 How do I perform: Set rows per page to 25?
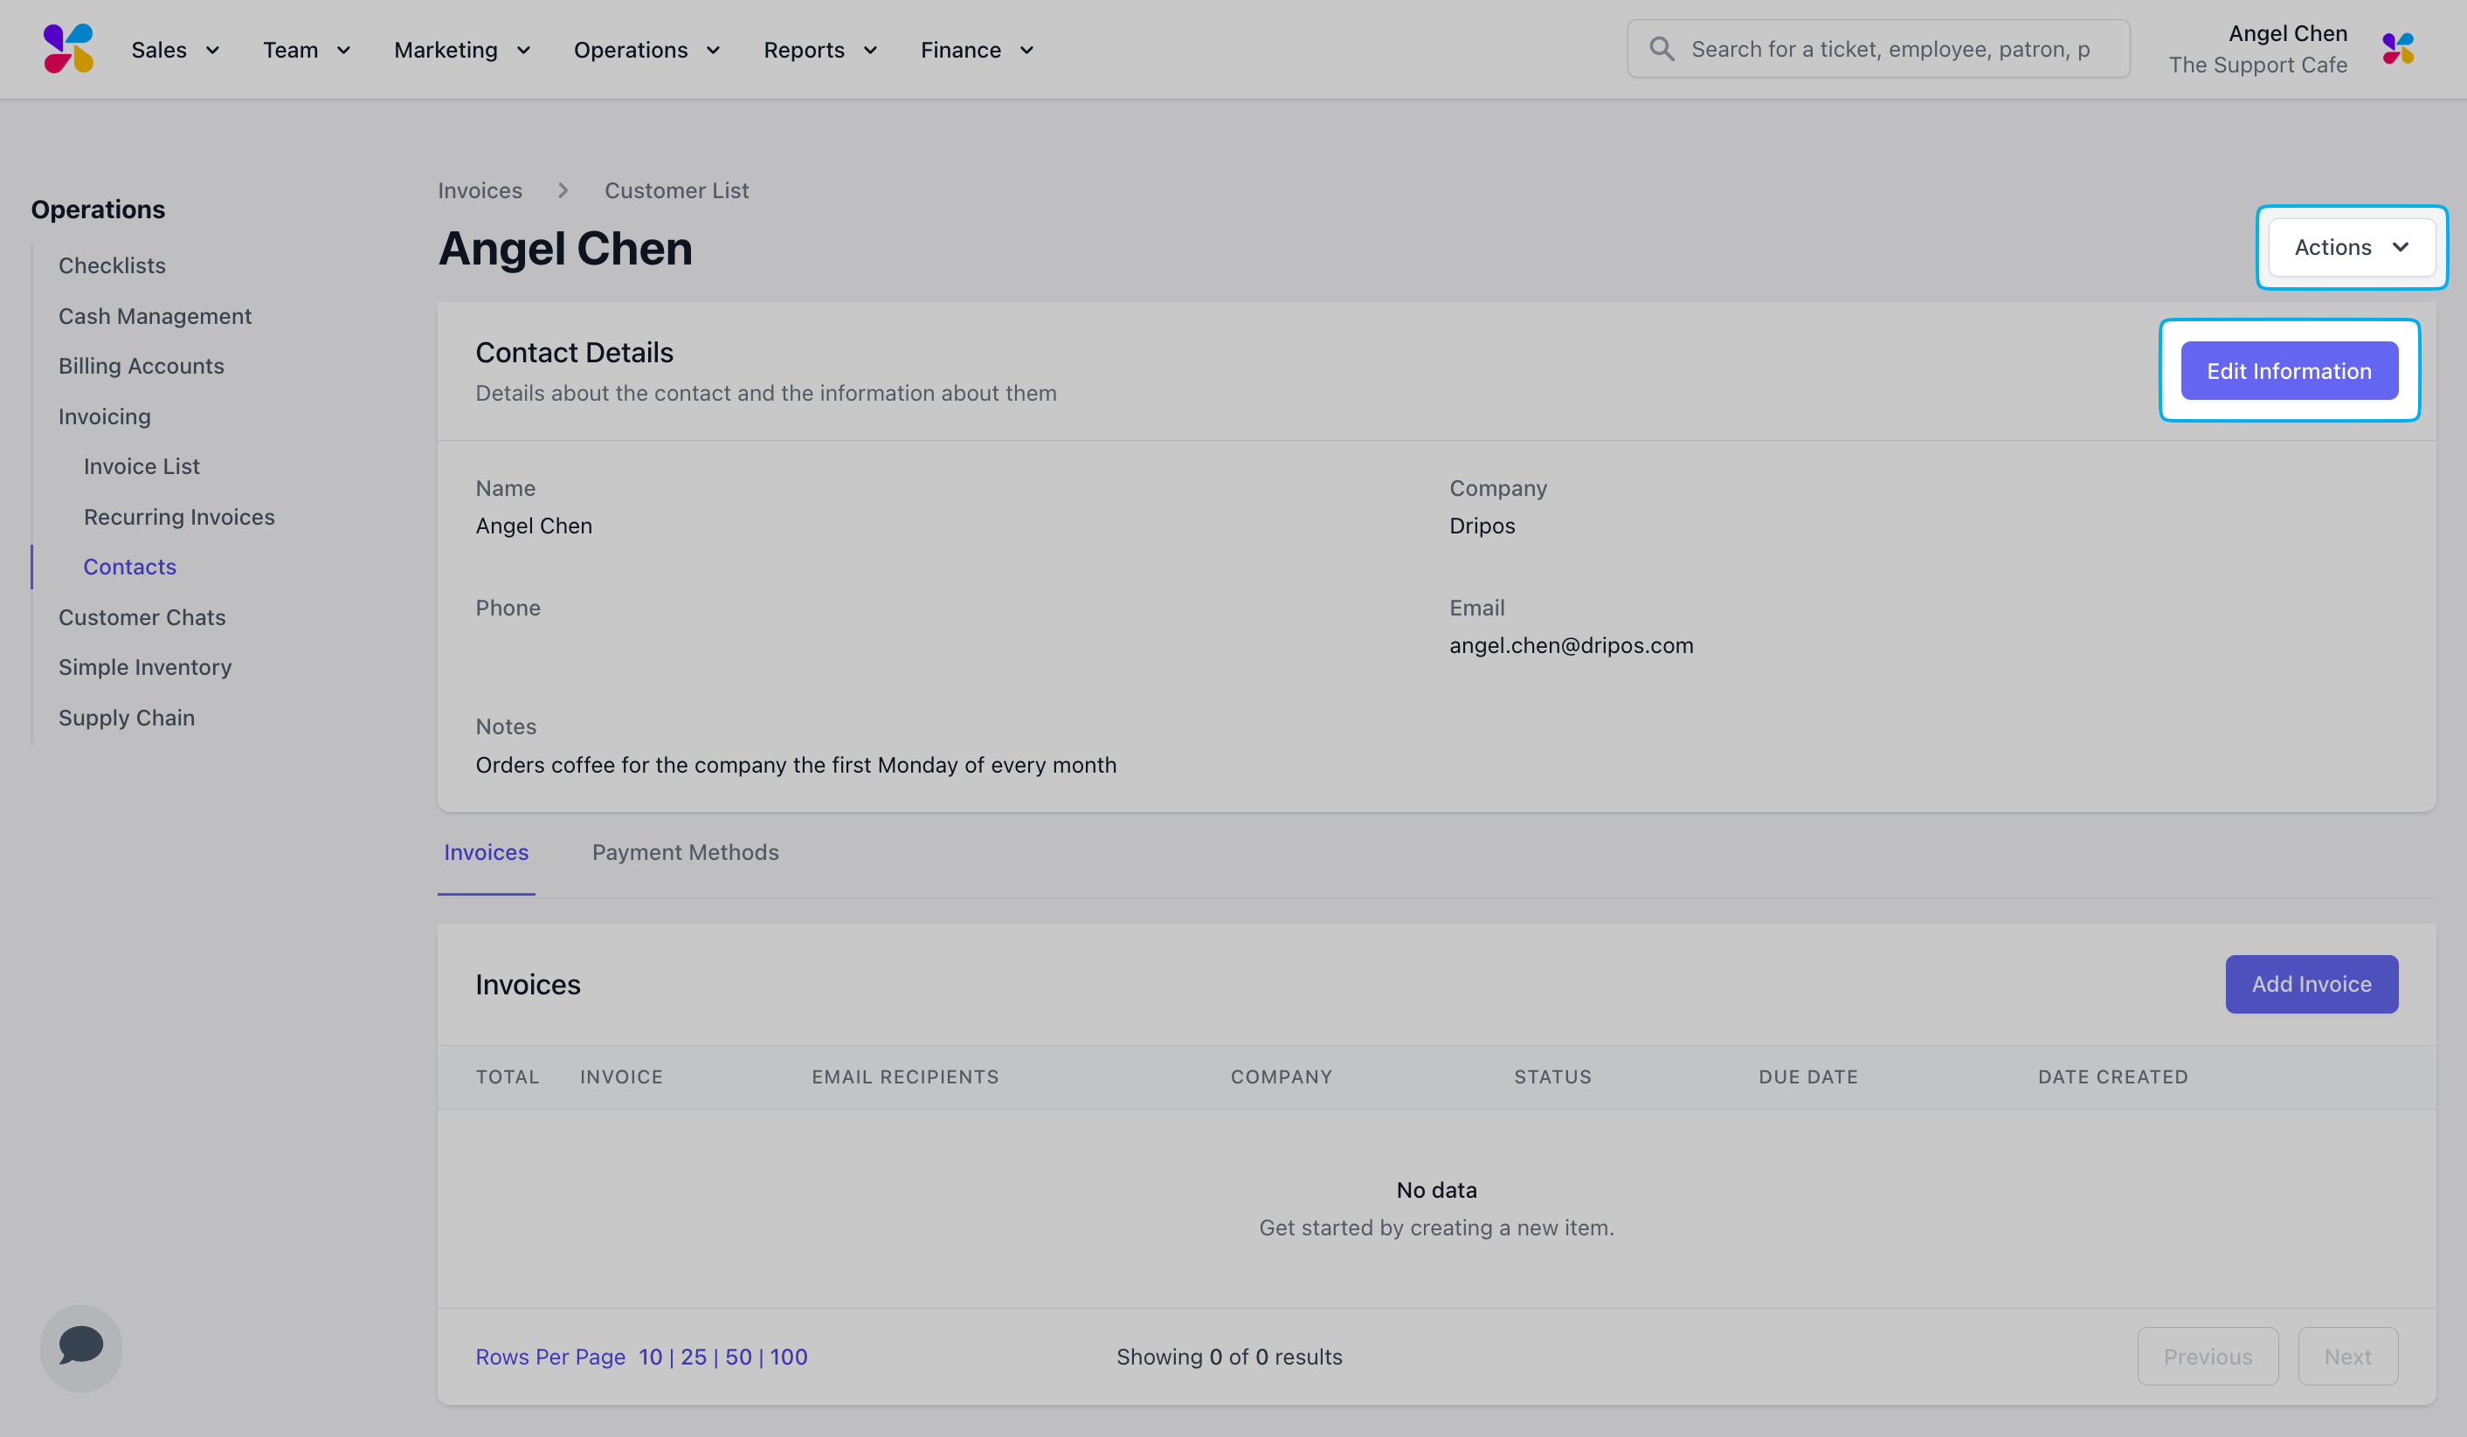click(693, 1357)
